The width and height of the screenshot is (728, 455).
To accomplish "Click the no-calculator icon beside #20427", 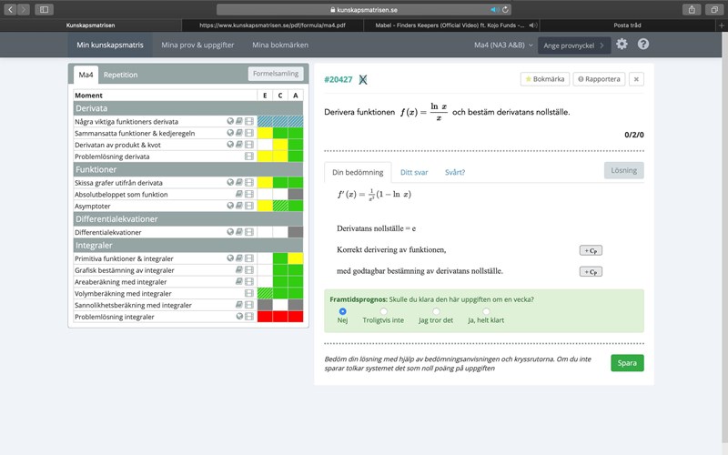I will tap(363, 80).
